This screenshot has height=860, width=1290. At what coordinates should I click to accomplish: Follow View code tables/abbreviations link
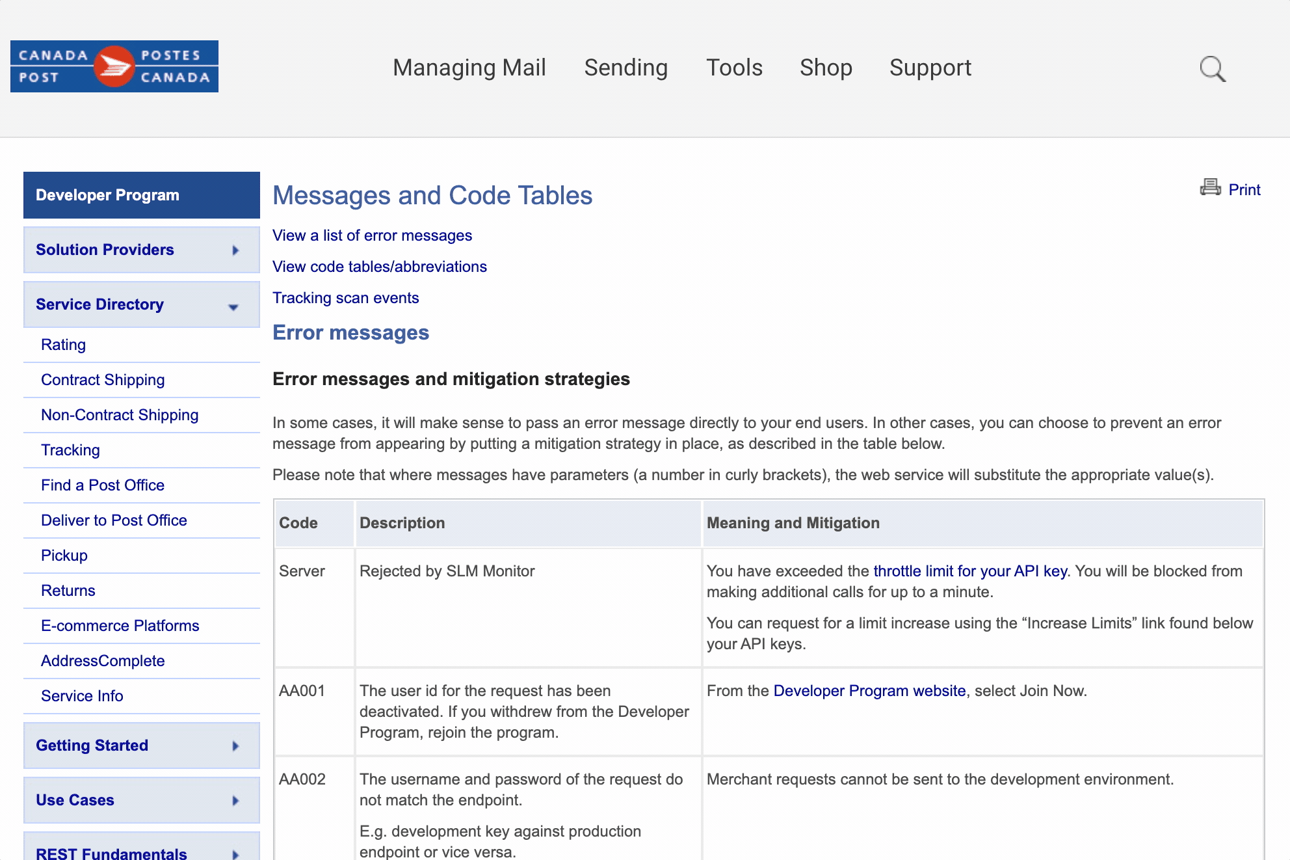pyautogui.click(x=380, y=267)
